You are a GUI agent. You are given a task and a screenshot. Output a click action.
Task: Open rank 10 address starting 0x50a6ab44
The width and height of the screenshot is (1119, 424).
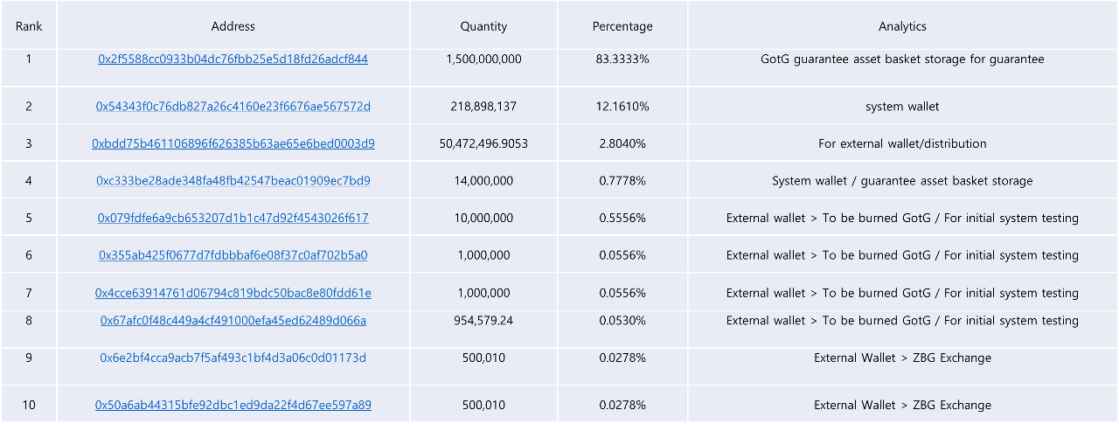233,405
